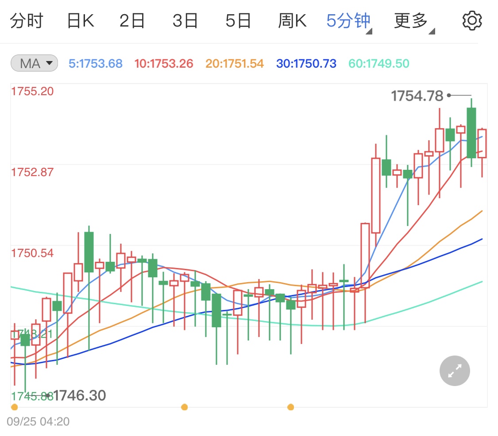Screen dimensions: 498x436
Task: Click the 1754.78 high price label
Action: 417,96
